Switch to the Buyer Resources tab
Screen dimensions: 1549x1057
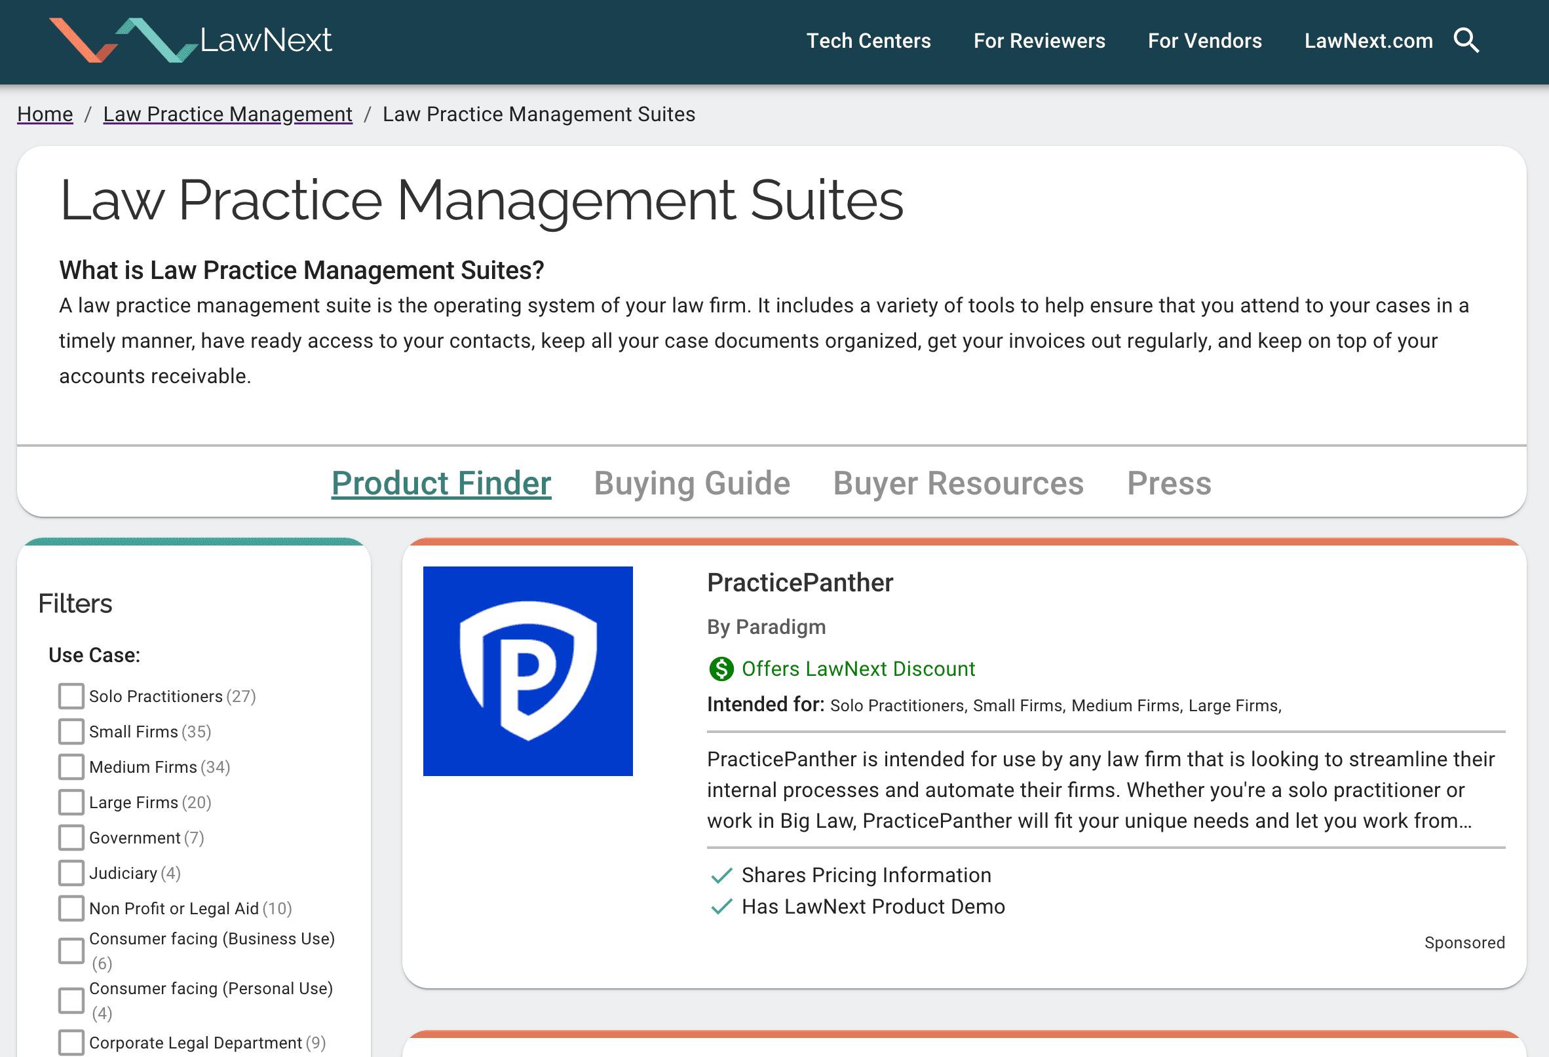coord(959,483)
